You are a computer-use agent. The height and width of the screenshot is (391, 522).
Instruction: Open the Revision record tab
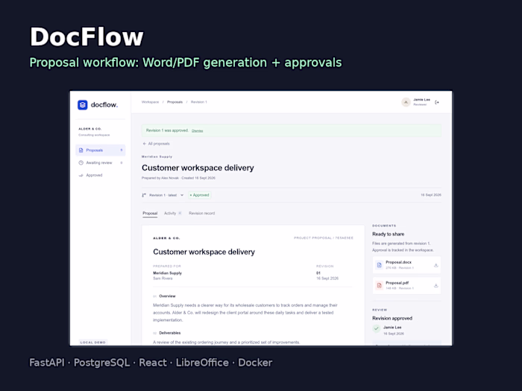click(x=202, y=213)
